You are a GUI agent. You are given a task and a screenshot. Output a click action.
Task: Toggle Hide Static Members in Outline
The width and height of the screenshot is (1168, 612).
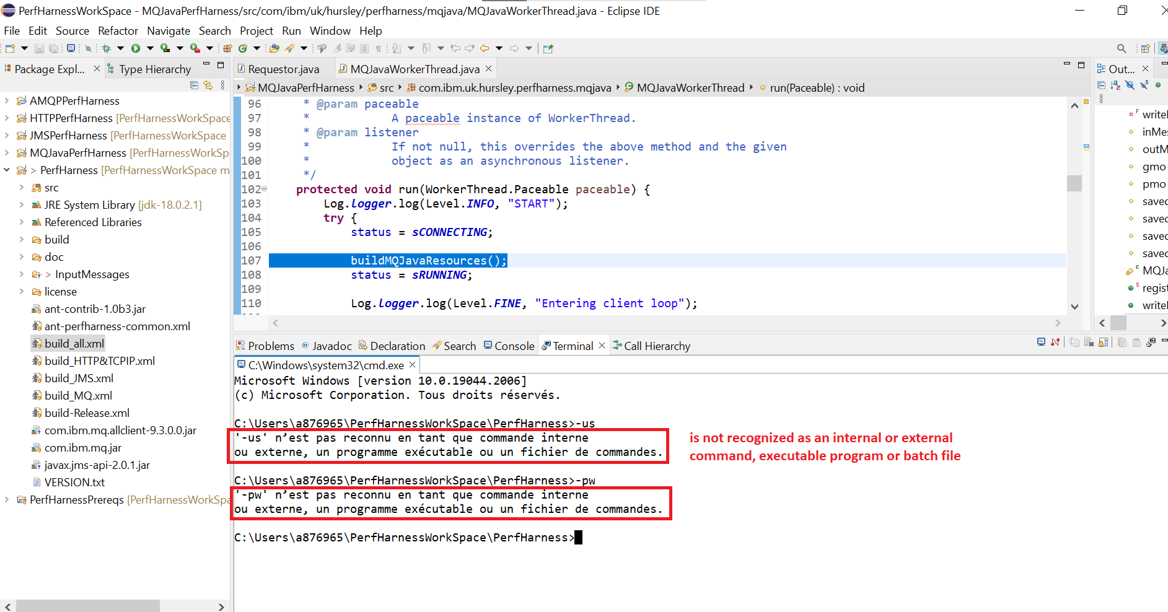coord(1144,85)
